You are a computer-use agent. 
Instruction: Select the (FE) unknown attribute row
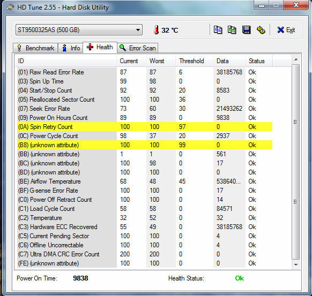145,263
